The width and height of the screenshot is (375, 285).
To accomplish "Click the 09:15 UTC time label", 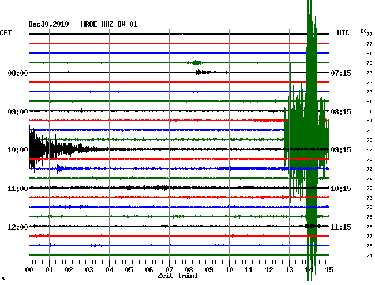I will pos(341,150).
